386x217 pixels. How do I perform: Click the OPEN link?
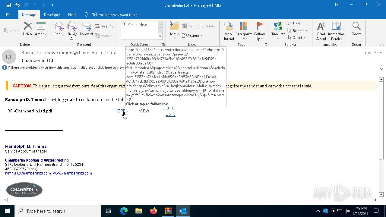(123, 111)
